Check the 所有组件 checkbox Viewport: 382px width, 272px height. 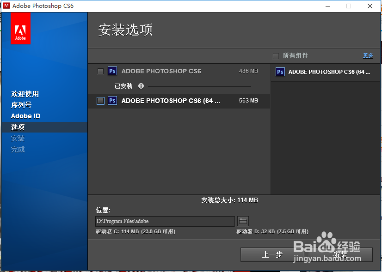point(276,56)
